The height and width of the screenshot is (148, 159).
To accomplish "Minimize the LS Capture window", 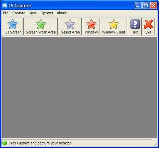I will (x=138, y=5).
